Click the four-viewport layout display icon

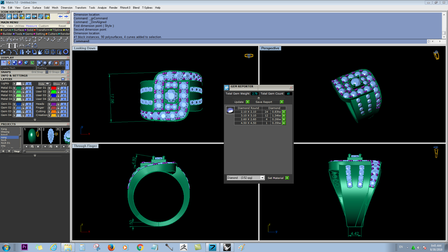pos(32,63)
